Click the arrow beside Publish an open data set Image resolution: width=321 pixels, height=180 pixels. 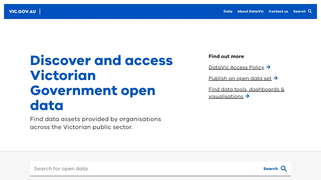point(276,78)
